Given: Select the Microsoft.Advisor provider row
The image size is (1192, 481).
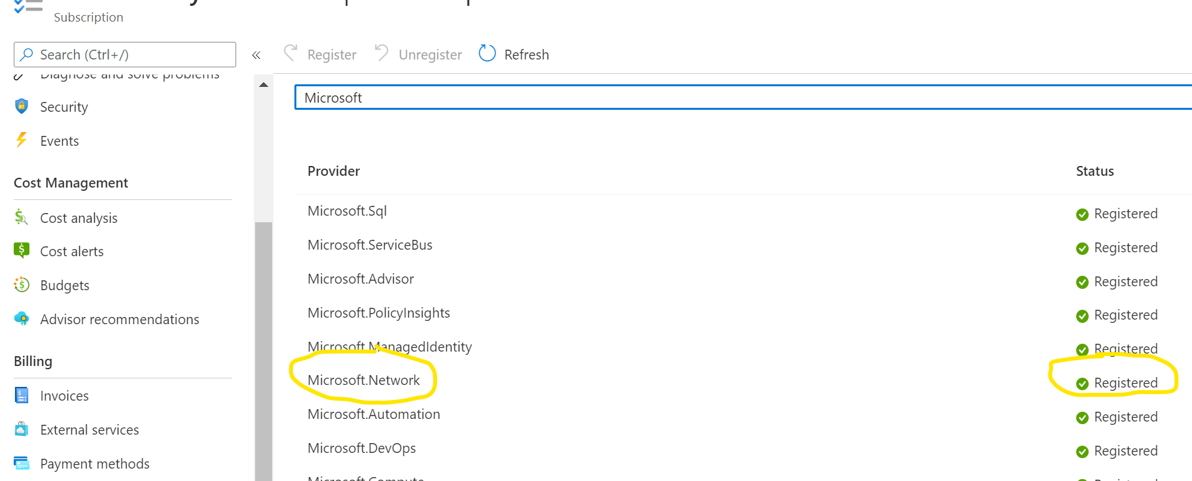Looking at the screenshot, I should coord(743,280).
